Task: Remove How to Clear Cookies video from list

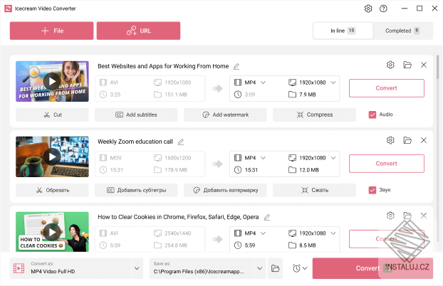Action: pos(424,216)
